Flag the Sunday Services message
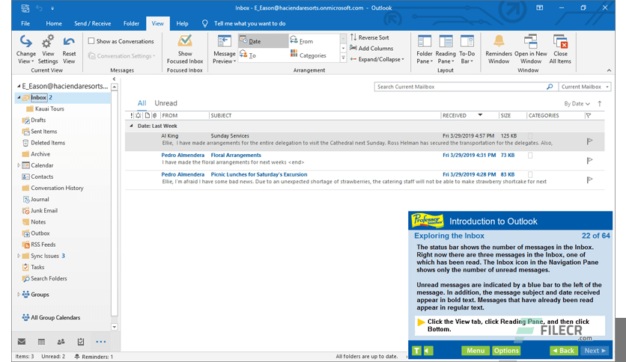Viewport: 626px width, 362px height. click(x=589, y=141)
